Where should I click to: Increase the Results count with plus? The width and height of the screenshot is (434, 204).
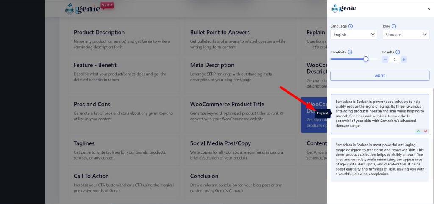coord(404,59)
